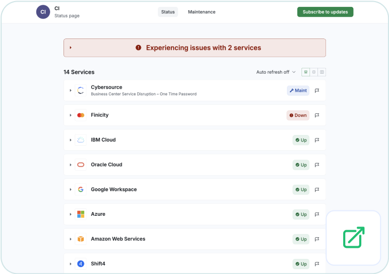The height and width of the screenshot is (274, 389).
Task: Switch to two-column layout view
Action: [x=314, y=72]
